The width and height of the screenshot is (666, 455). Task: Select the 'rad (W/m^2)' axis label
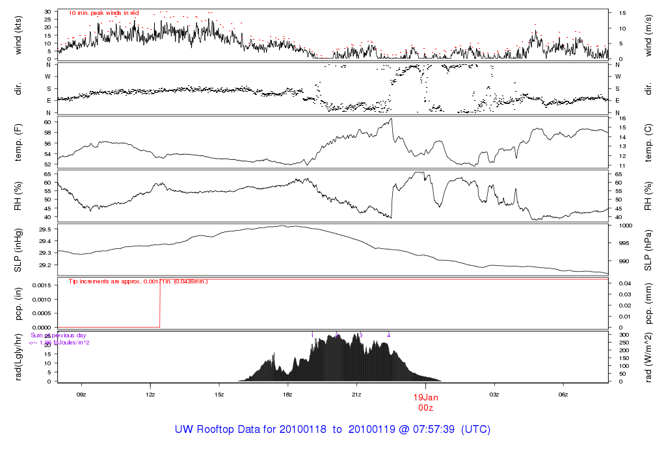point(648,357)
